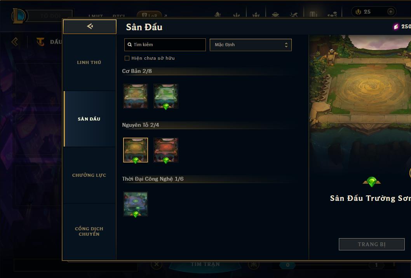This screenshot has width=411, height=278.
Task: Select the Cổng Dịch Chuyển tab
Action: (x=89, y=231)
